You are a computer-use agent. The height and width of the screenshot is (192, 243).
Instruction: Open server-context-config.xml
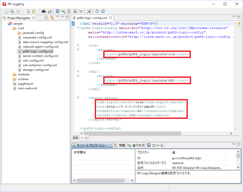tap(40, 56)
